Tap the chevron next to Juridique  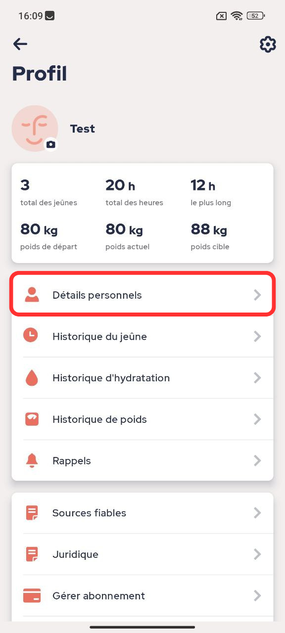click(x=257, y=554)
